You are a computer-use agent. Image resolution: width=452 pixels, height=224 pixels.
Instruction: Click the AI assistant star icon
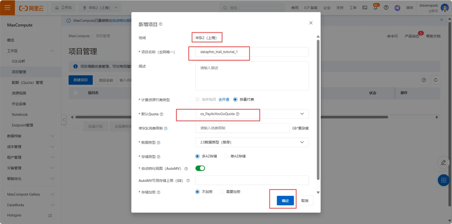coord(397,8)
